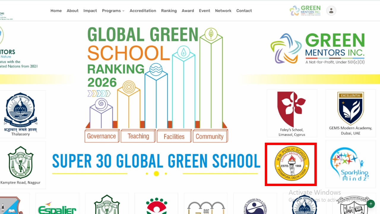The height and width of the screenshot is (214, 380).
Task: Open the Award menu item
Action: tap(188, 11)
